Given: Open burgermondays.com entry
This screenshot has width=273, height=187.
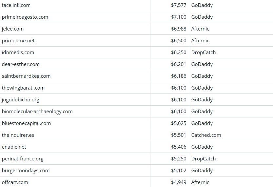Looking at the screenshot, I should coord(26,171).
